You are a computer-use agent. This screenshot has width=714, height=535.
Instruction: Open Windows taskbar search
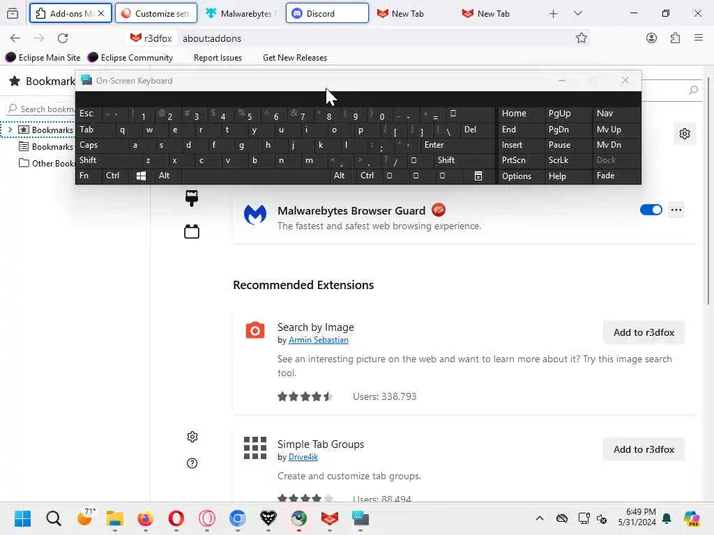click(53, 518)
